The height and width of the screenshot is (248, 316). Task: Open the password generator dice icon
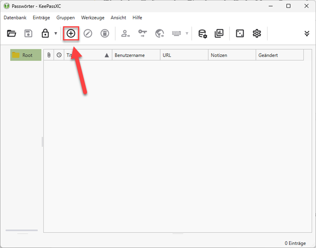240,34
